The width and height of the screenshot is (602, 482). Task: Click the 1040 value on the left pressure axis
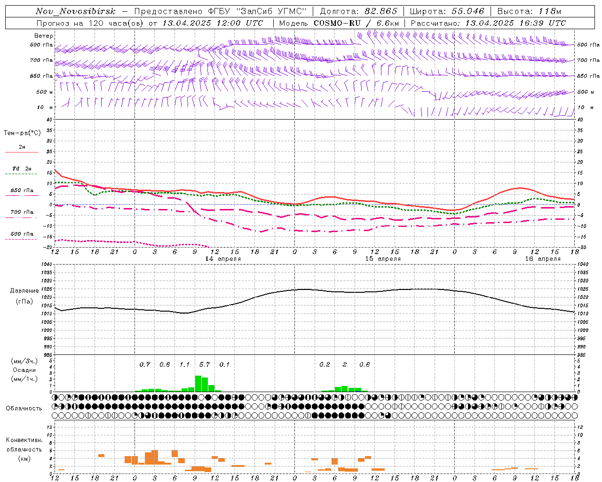(46, 264)
